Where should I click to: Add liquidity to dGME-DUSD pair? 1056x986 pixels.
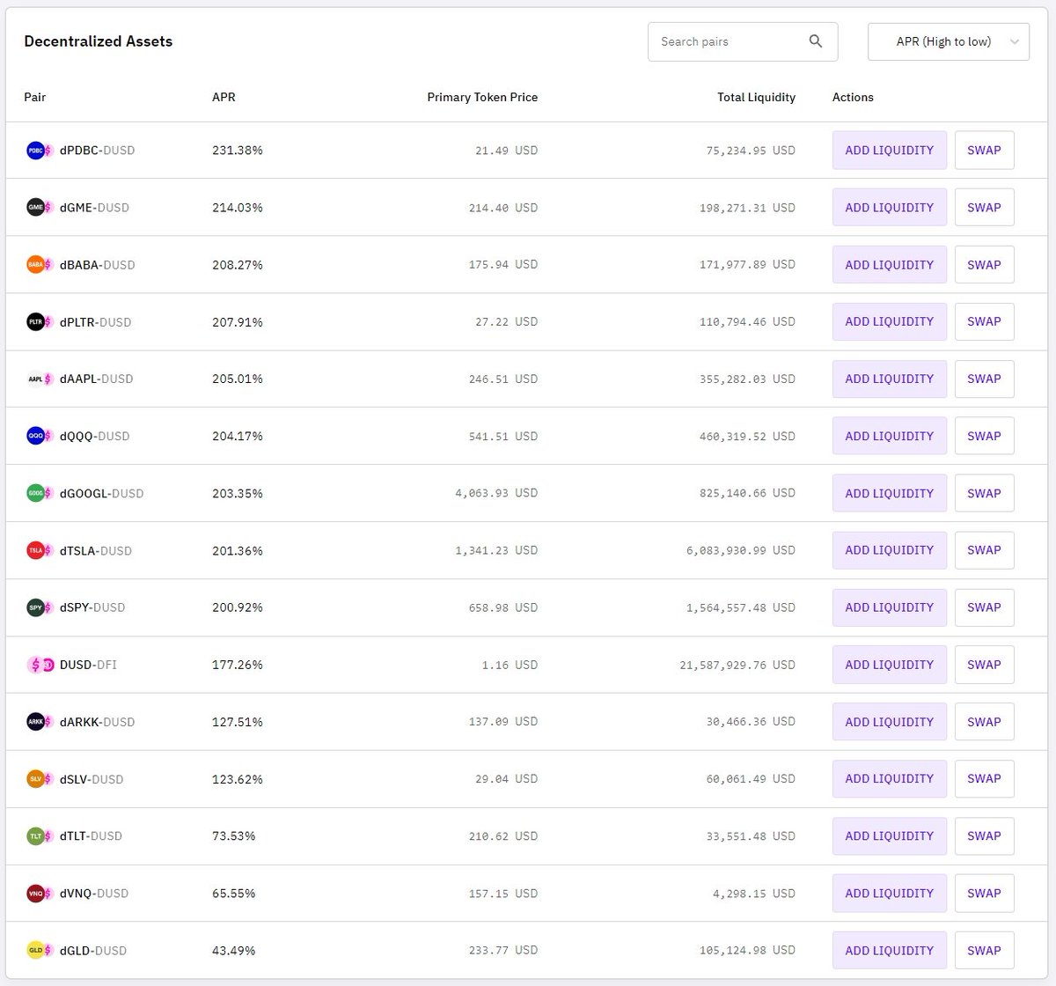pyautogui.click(x=890, y=208)
